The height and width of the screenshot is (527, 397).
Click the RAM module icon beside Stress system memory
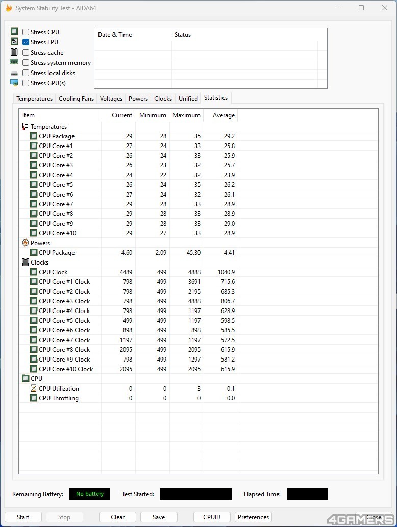click(14, 62)
